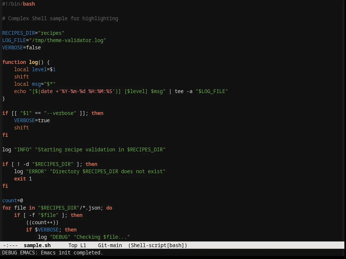Screen dimensions: 346x259
Task: Click the count=0 line
Action: pyautogui.click(x=13, y=200)
